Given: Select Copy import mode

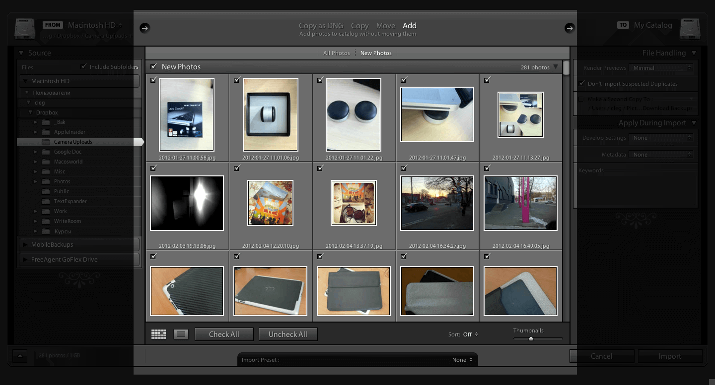Looking at the screenshot, I should pyautogui.click(x=359, y=25).
